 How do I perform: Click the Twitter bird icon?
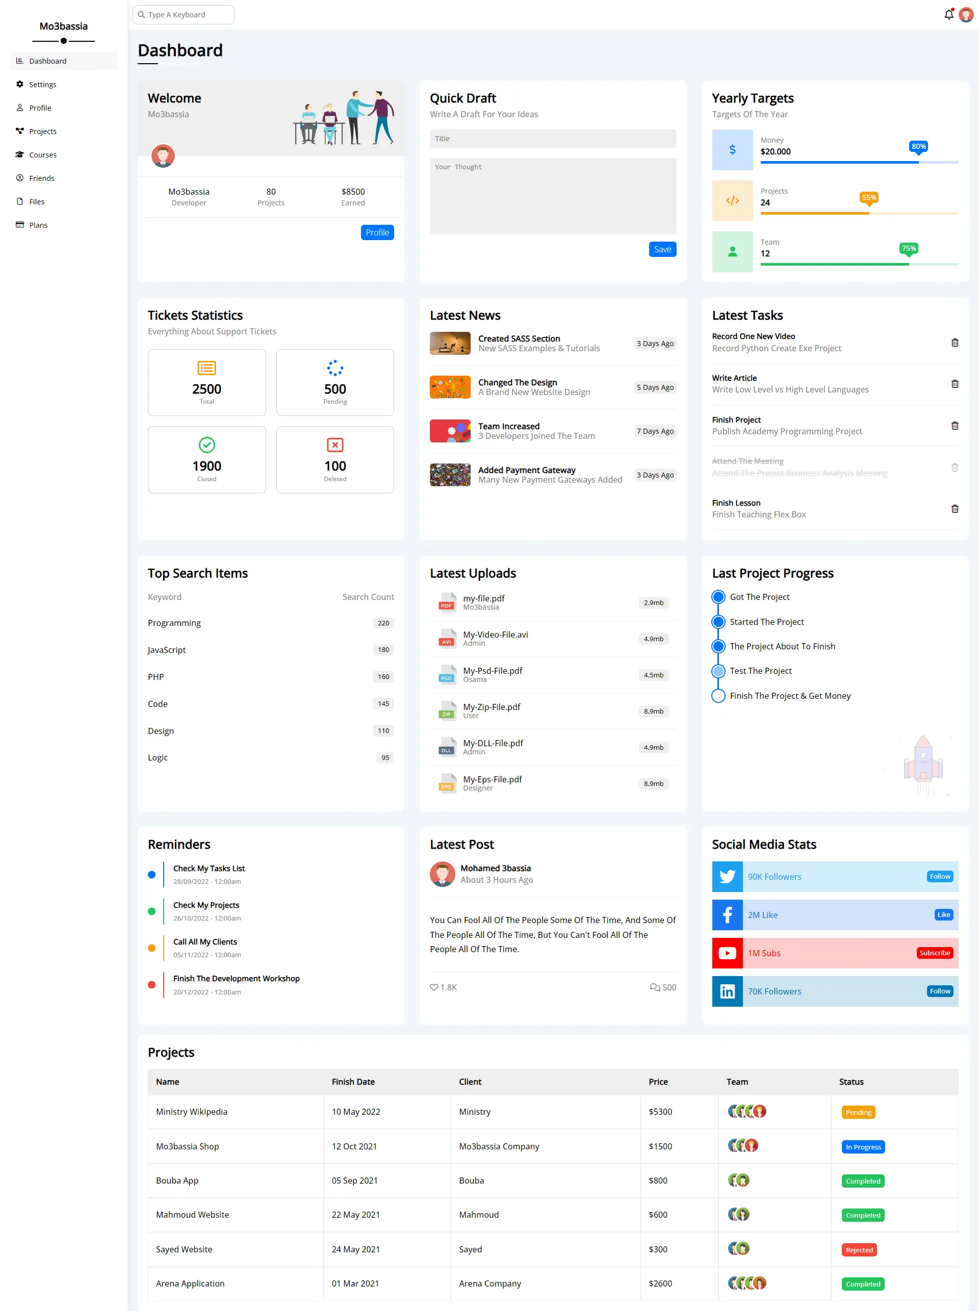click(x=727, y=876)
